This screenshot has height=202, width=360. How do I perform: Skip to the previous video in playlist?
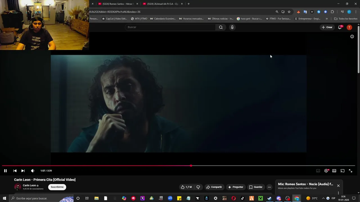tap(15, 171)
